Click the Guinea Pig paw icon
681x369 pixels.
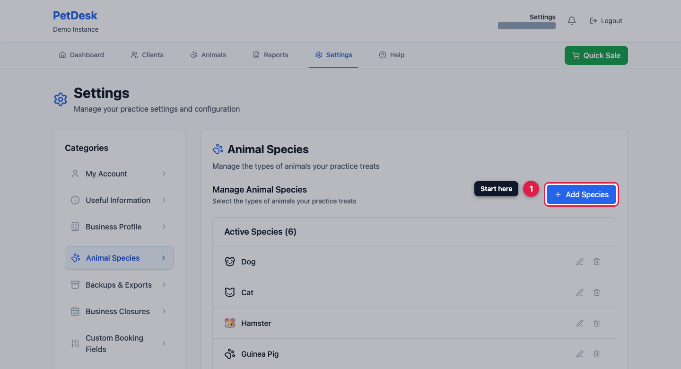[230, 354]
